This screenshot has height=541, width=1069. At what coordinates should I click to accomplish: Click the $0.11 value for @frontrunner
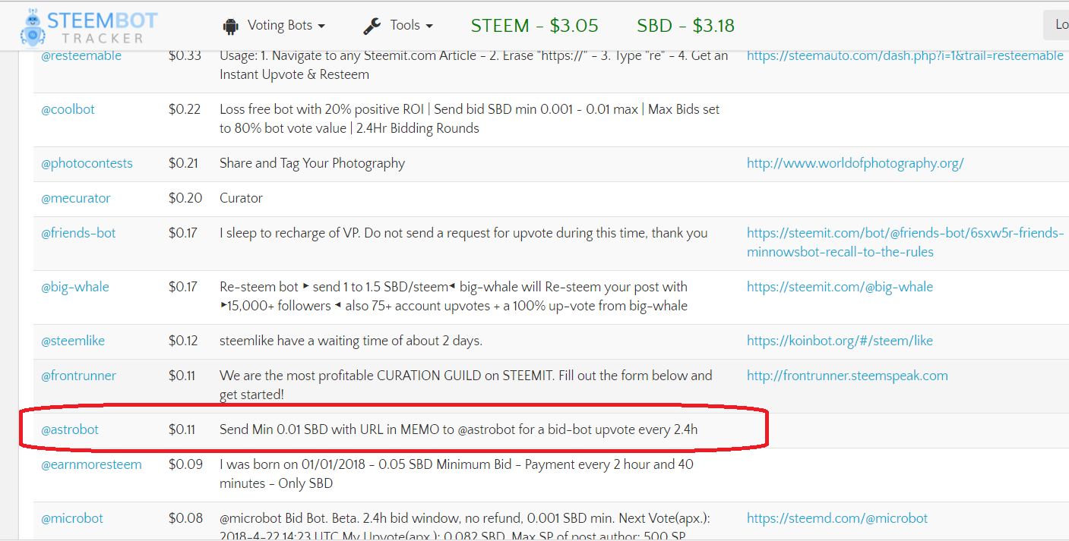coord(182,376)
